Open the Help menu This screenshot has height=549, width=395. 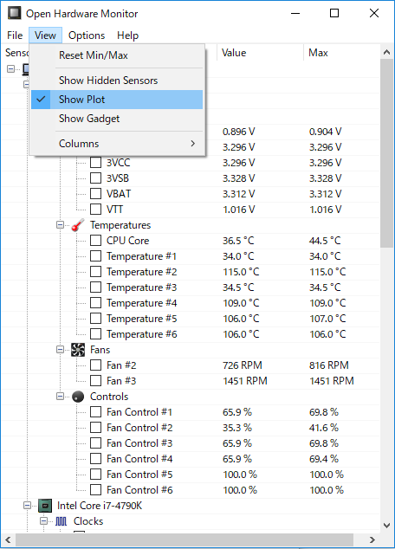click(x=128, y=36)
